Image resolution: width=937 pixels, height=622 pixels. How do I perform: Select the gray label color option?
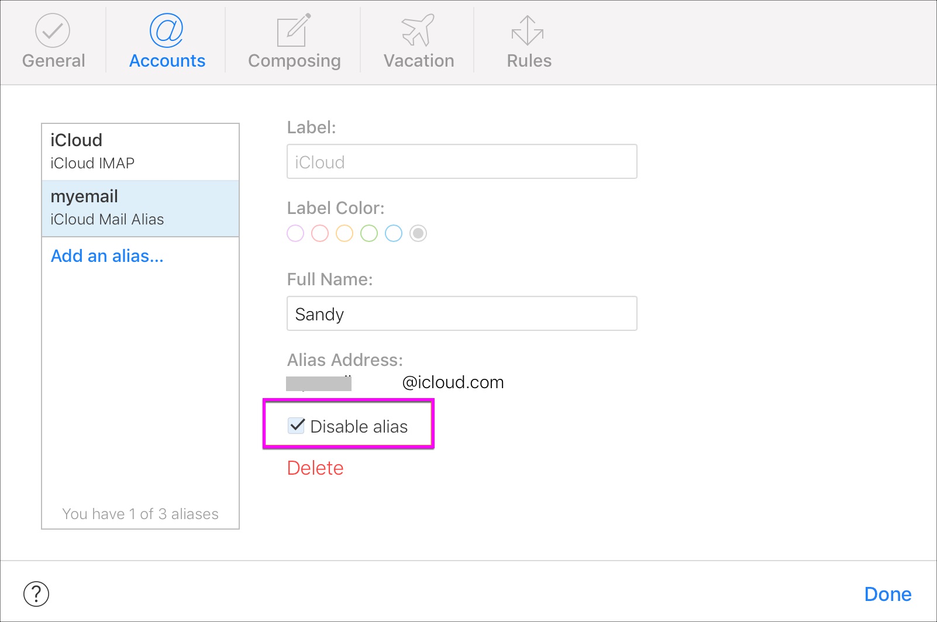point(418,233)
